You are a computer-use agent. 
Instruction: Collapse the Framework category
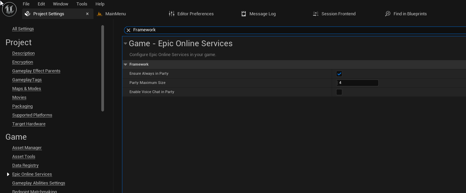tap(125, 65)
